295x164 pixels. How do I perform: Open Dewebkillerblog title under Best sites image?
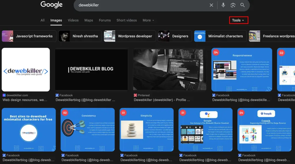pos(29,160)
